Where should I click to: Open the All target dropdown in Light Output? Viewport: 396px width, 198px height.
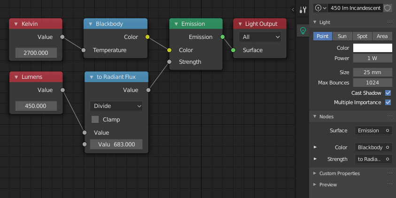tap(260, 37)
